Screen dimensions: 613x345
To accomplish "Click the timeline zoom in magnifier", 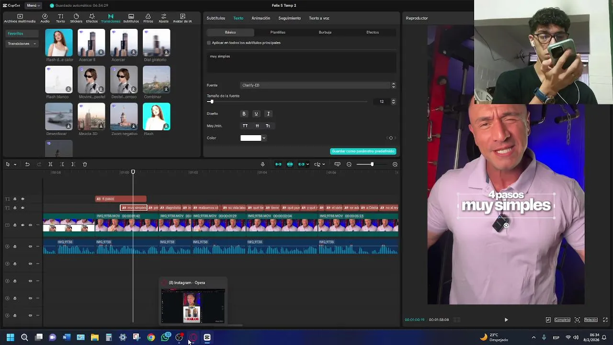I will tap(395, 164).
